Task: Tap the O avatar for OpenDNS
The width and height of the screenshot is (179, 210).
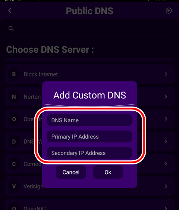Action: (14, 119)
